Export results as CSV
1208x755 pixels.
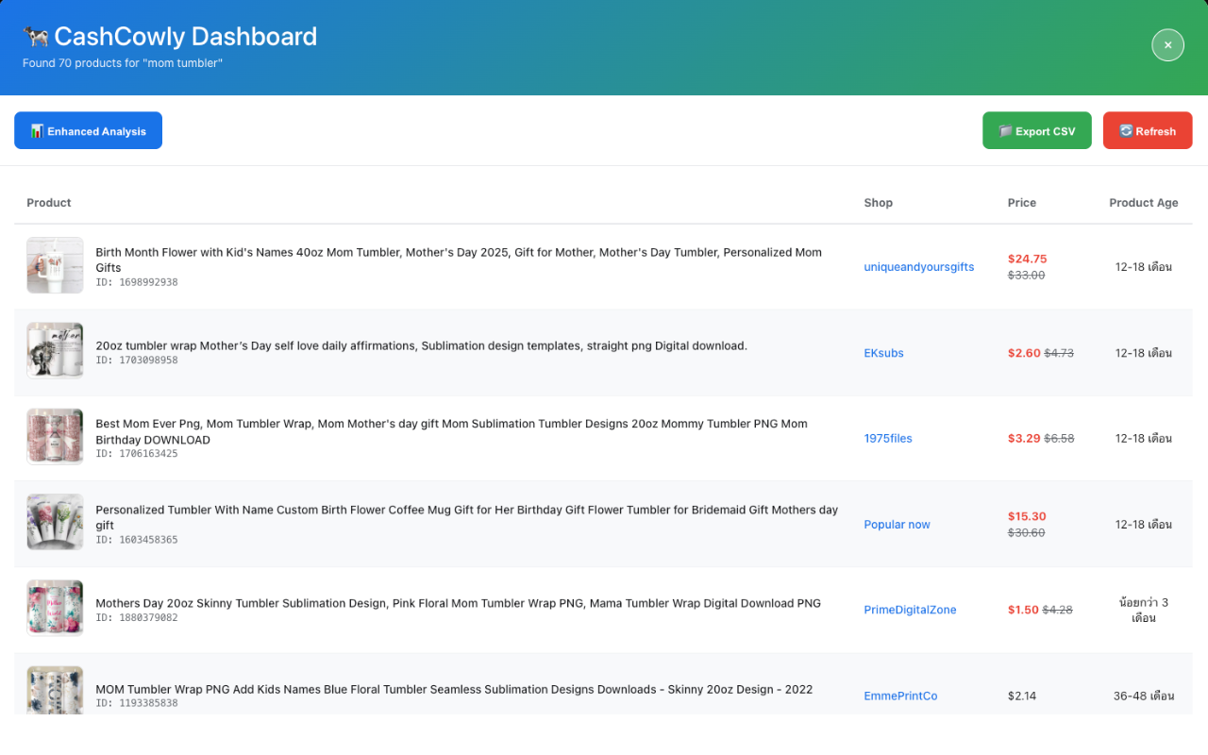pos(1036,131)
